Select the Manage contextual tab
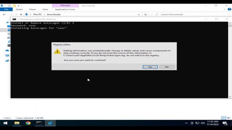The height and width of the screenshot is (130, 232). pyautogui.click(x=65, y=5)
